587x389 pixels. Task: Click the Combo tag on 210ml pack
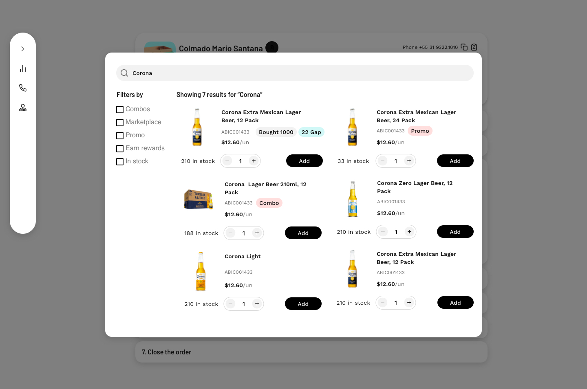click(x=269, y=203)
